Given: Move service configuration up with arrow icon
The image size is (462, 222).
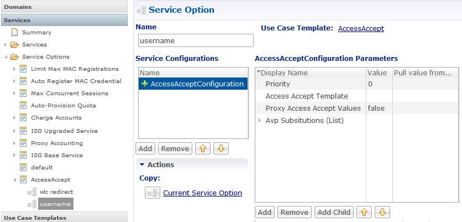Looking at the screenshot, I should [203, 148].
